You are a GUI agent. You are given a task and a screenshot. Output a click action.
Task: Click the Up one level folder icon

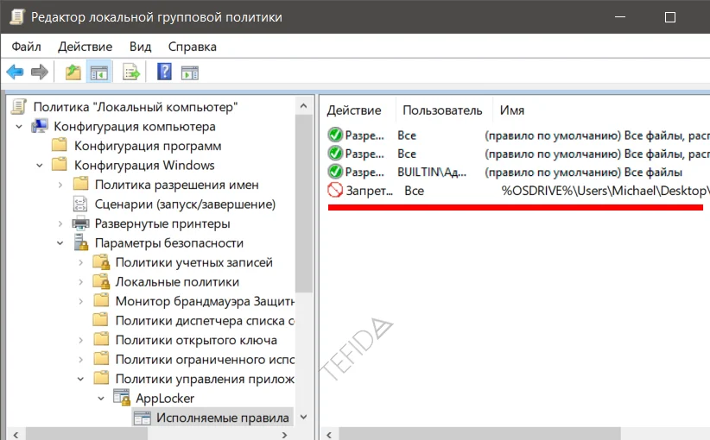pyautogui.click(x=73, y=72)
